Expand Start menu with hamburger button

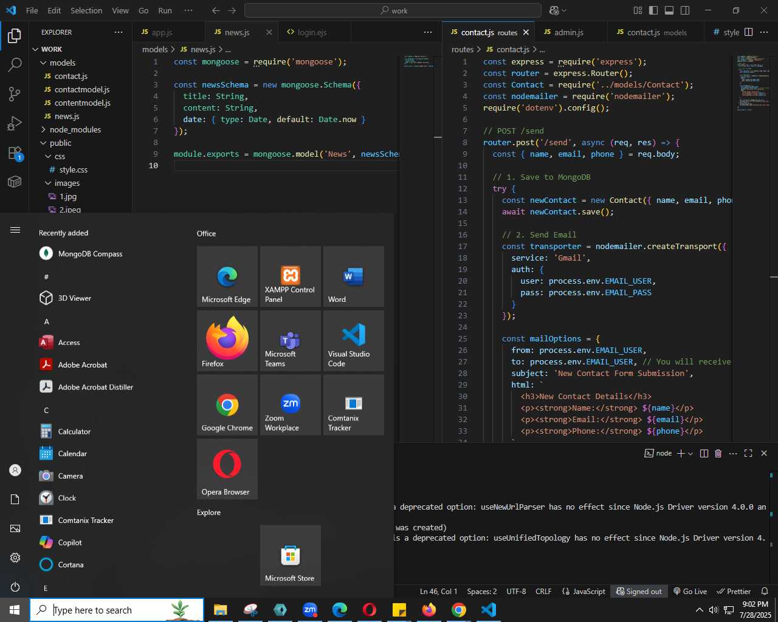pyautogui.click(x=15, y=230)
